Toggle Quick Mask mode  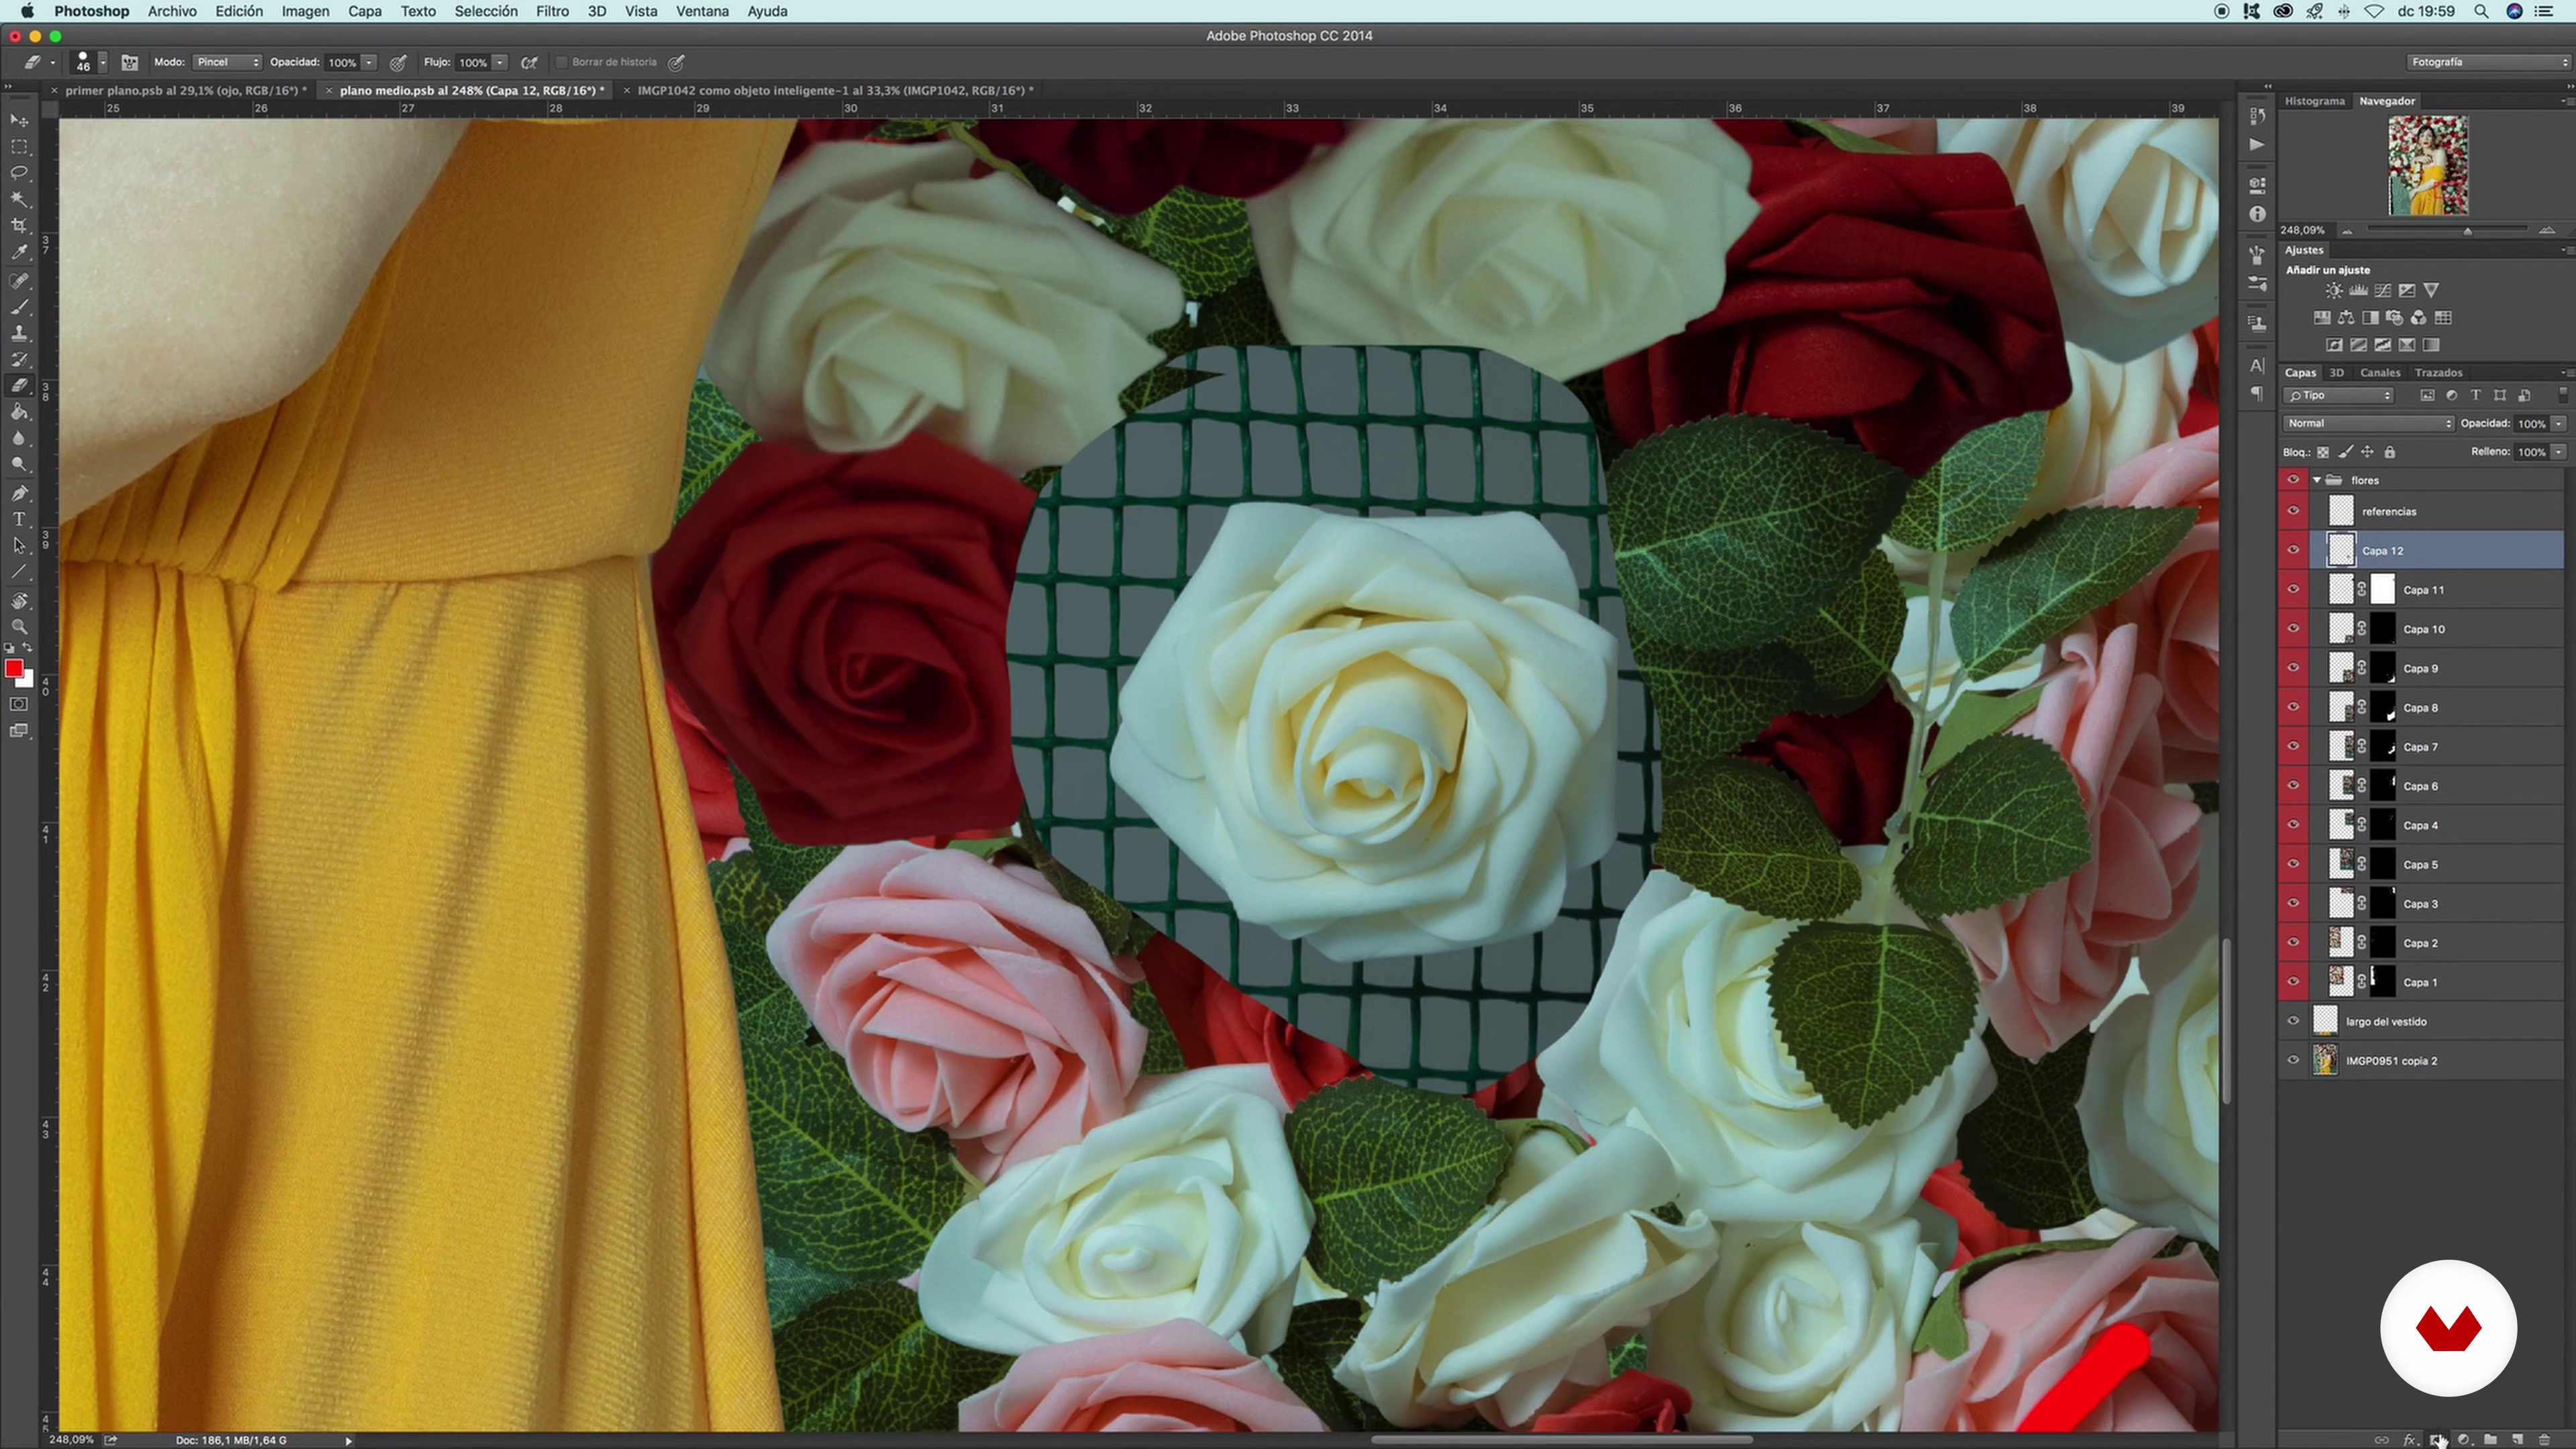(19, 705)
